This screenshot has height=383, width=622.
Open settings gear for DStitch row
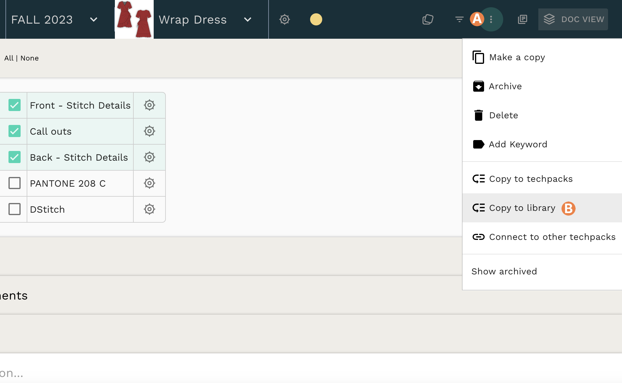coord(149,209)
